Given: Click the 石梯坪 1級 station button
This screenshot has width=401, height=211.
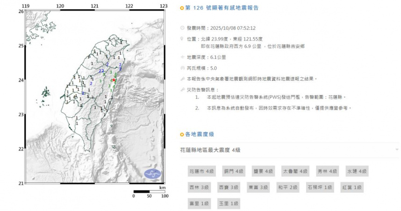Looking at the screenshot, I should pos(320,187).
